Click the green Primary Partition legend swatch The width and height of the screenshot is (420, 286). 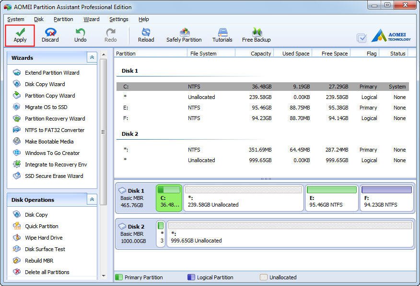coord(118,277)
